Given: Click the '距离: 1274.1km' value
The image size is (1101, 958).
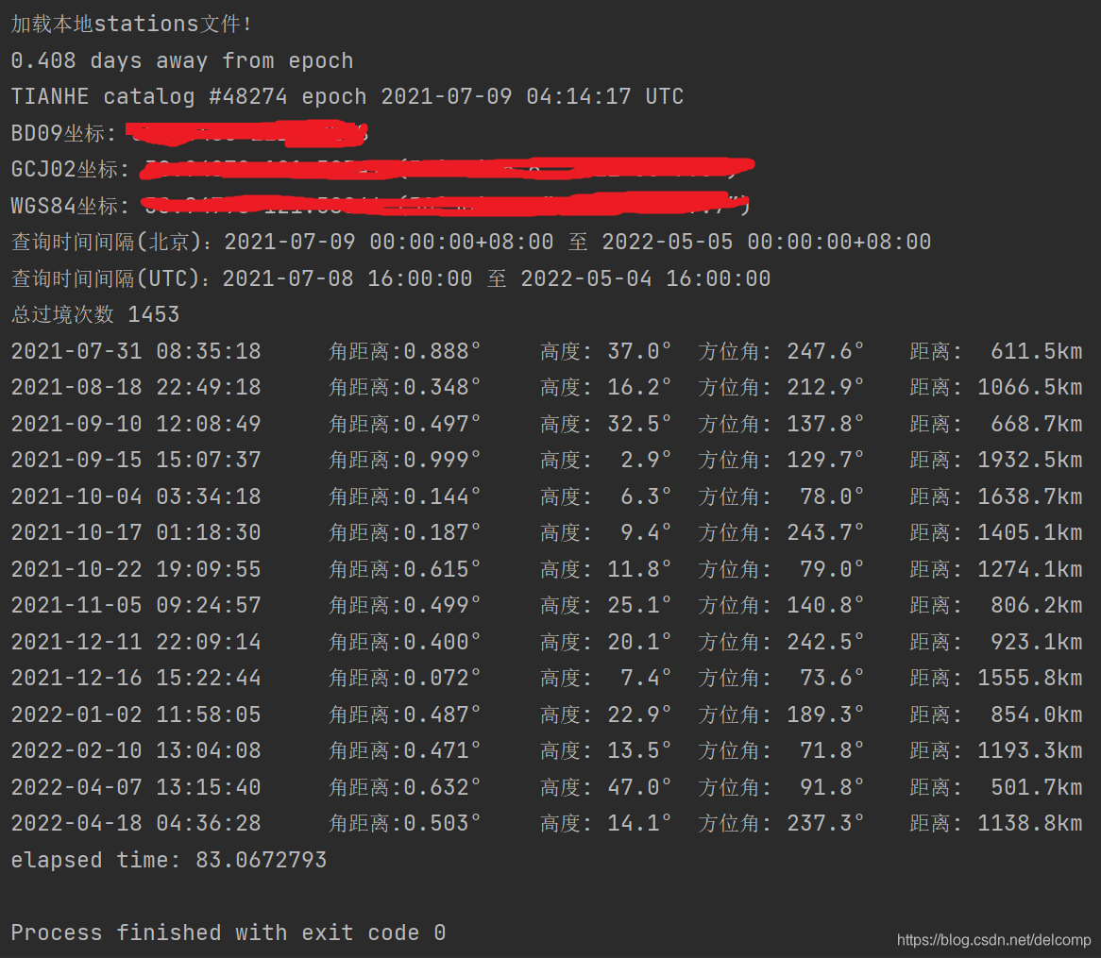Looking at the screenshot, I should coord(996,569).
